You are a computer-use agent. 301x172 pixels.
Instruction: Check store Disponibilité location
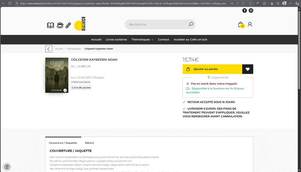[x=218, y=77]
